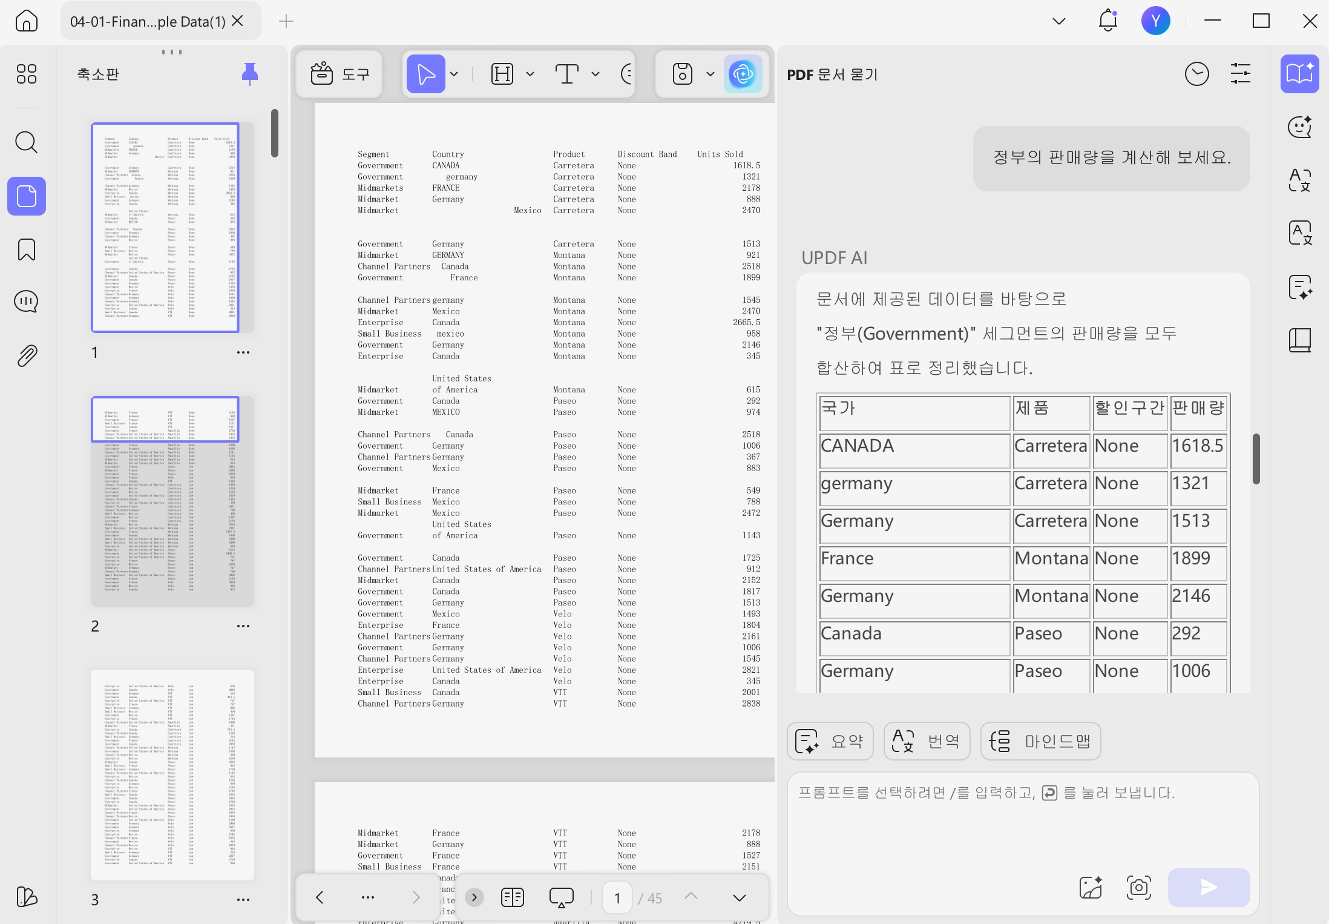Click the screenshot capture camera icon
The width and height of the screenshot is (1329, 924).
tap(1139, 888)
